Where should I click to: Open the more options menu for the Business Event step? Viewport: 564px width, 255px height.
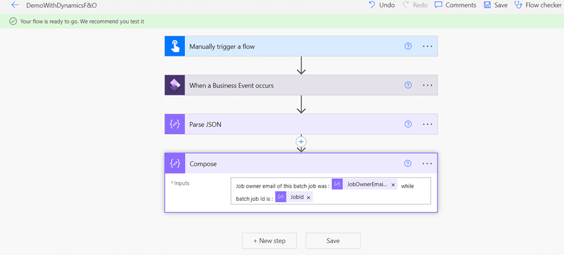coord(427,85)
